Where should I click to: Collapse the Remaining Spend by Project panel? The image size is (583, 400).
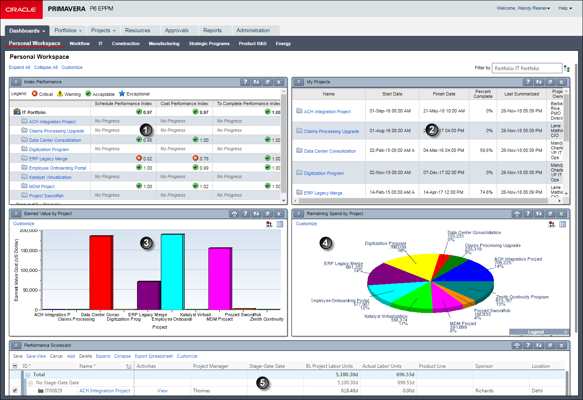[x=298, y=213]
